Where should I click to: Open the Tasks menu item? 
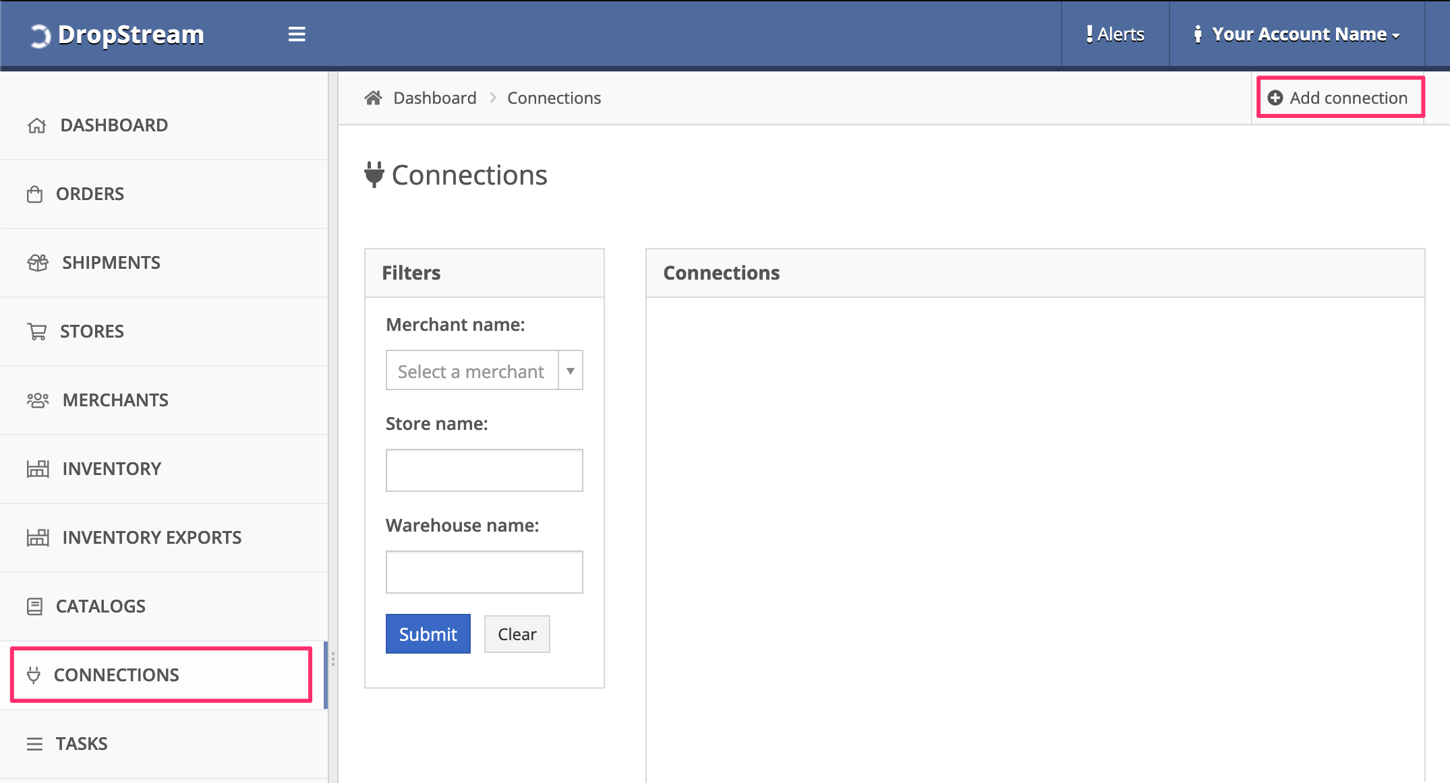(x=81, y=744)
